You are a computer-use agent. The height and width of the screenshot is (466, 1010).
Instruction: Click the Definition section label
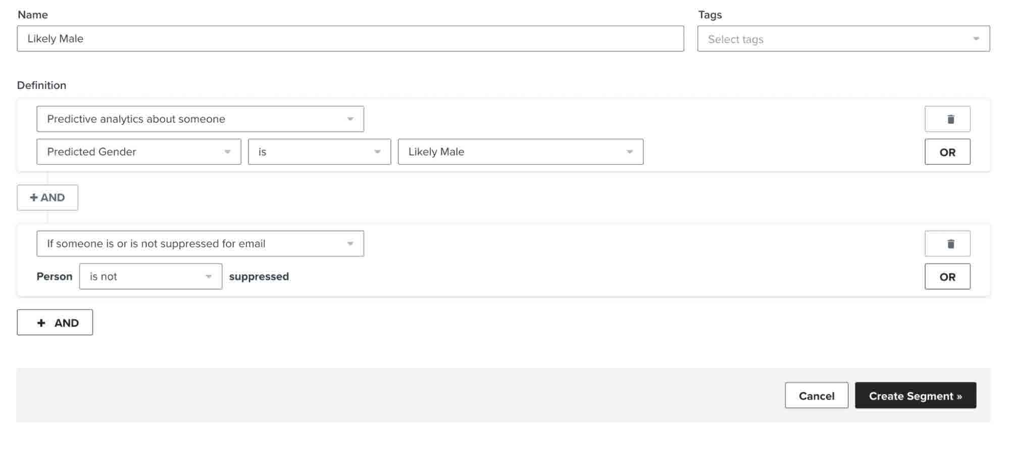pos(41,85)
